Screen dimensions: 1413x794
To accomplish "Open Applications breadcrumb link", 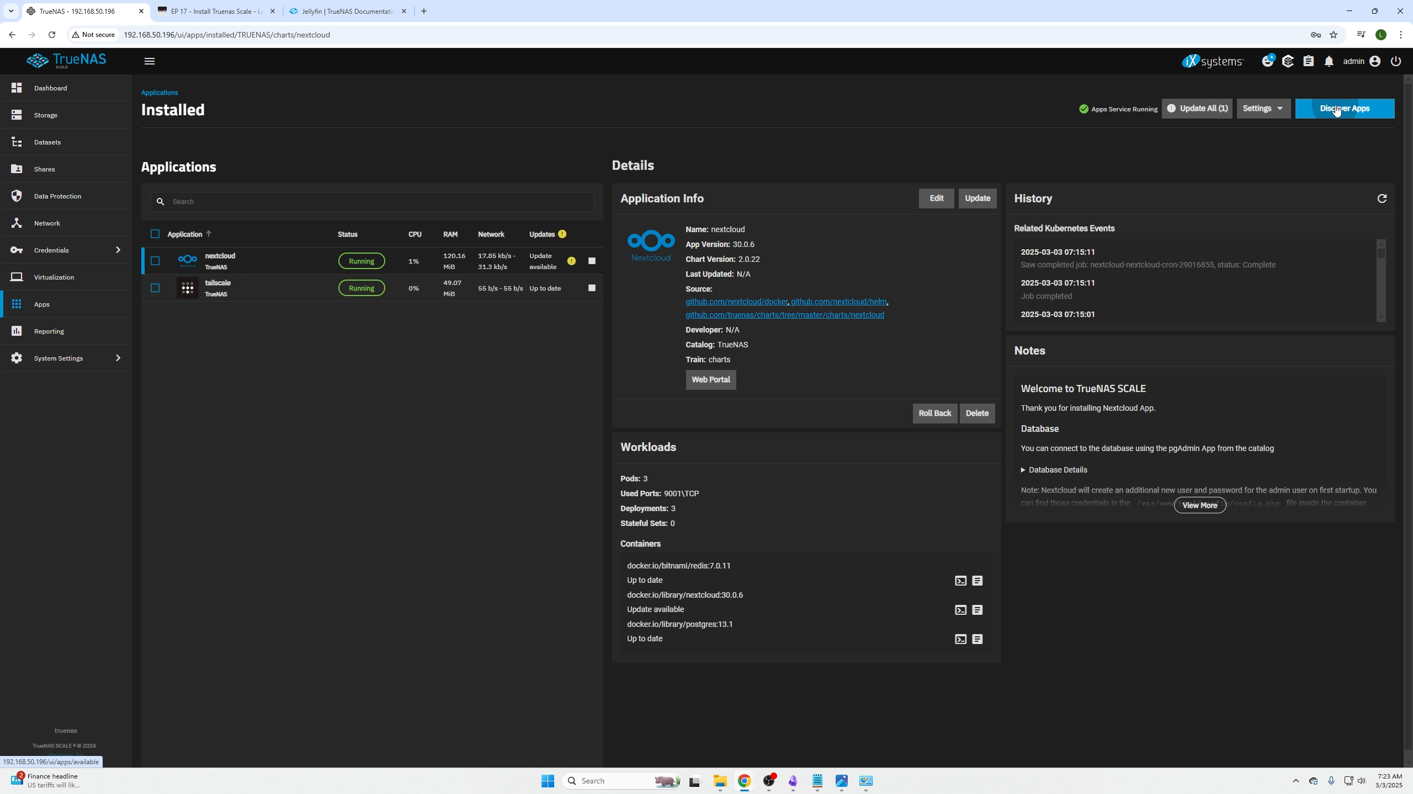I will pos(160,93).
